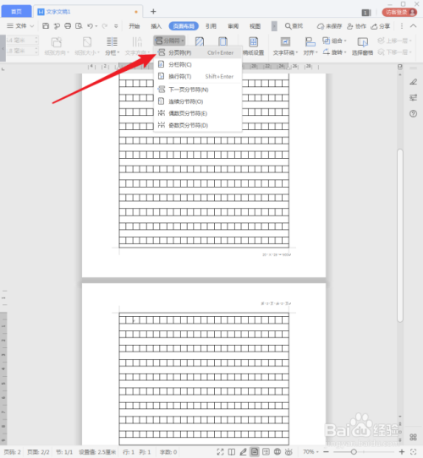This screenshot has height=458, width=423.
Task: Click the fullscreen icon in status bar
Action: [x=220, y=452]
